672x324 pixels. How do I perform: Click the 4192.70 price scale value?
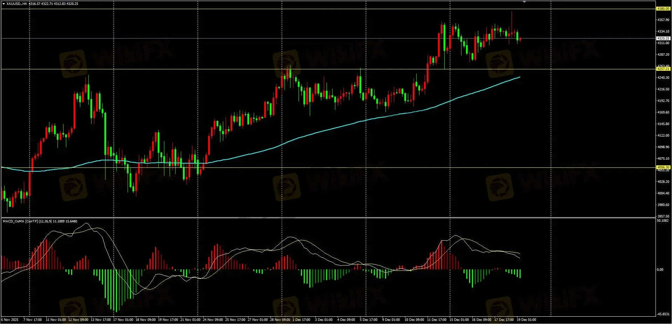[x=663, y=101]
